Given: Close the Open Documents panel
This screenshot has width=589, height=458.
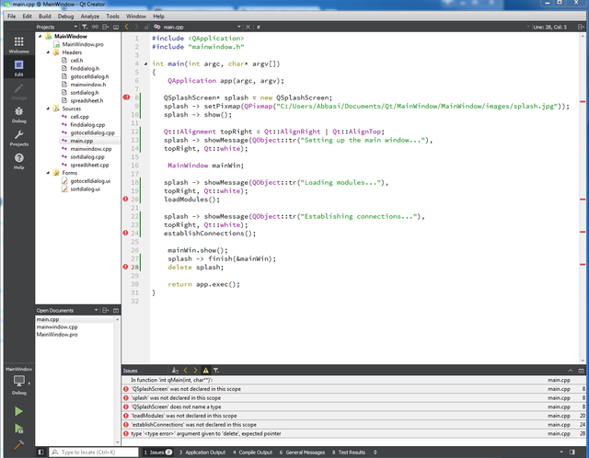Looking at the screenshot, I should 116,310.
